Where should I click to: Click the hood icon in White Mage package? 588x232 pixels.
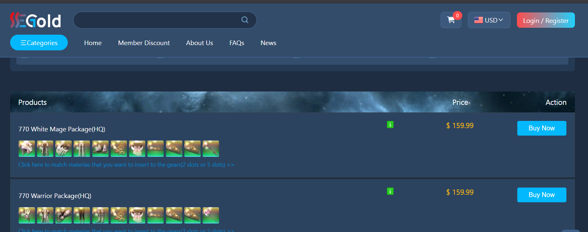[27, 149]
